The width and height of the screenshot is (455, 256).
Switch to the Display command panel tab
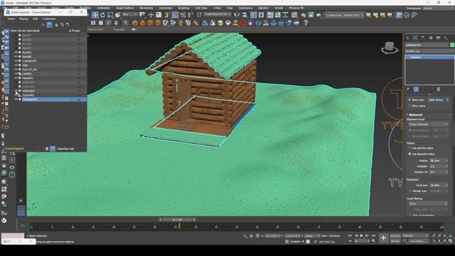[x=438, y=38]
